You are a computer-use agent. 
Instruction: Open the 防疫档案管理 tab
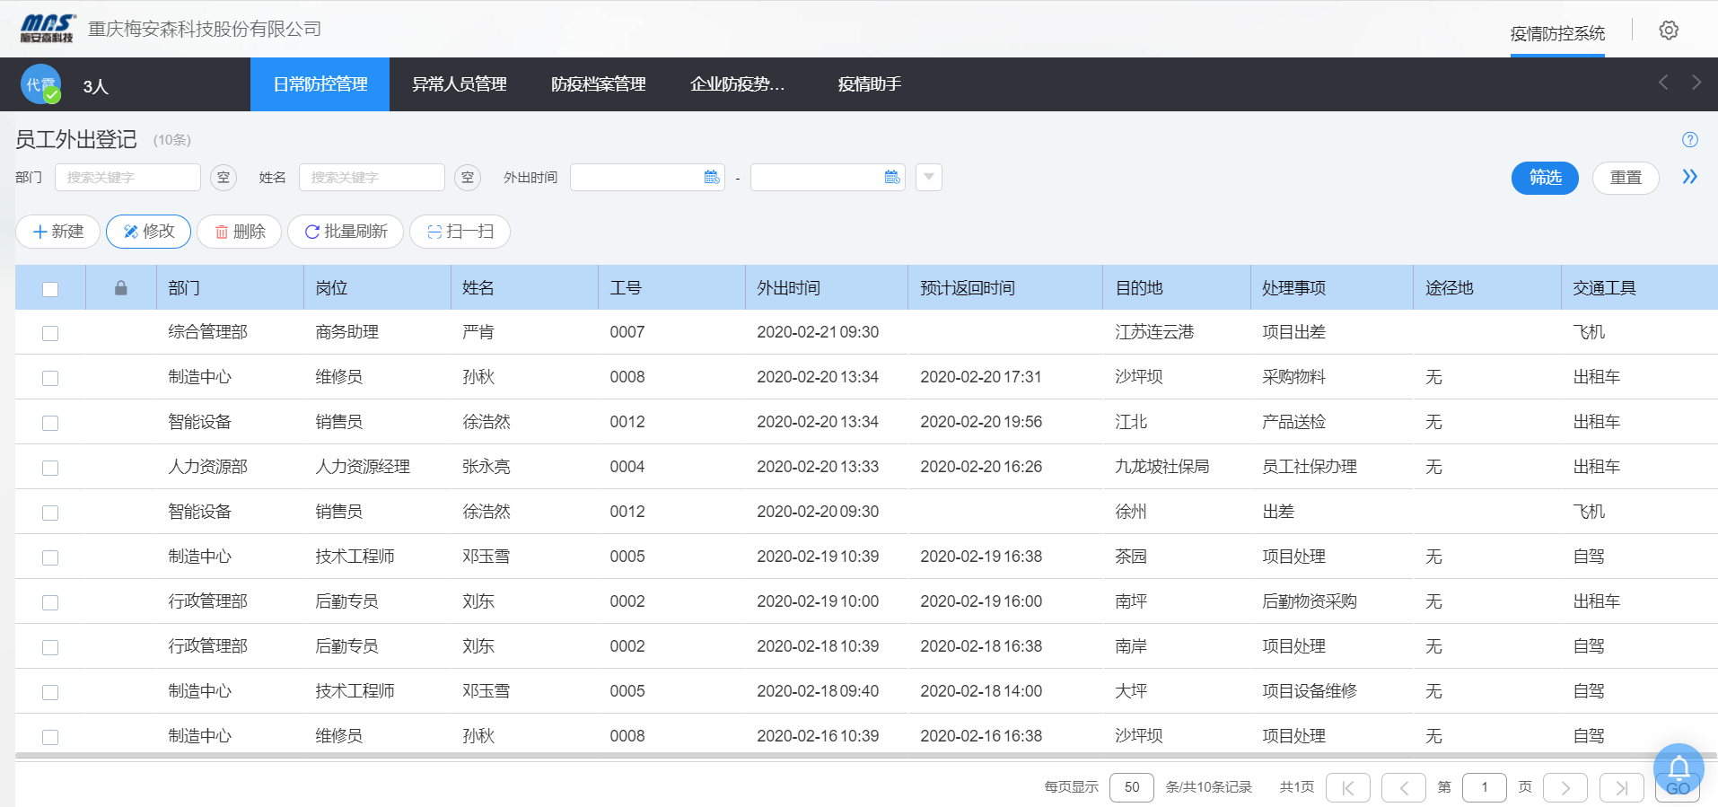tap(598, 84)
